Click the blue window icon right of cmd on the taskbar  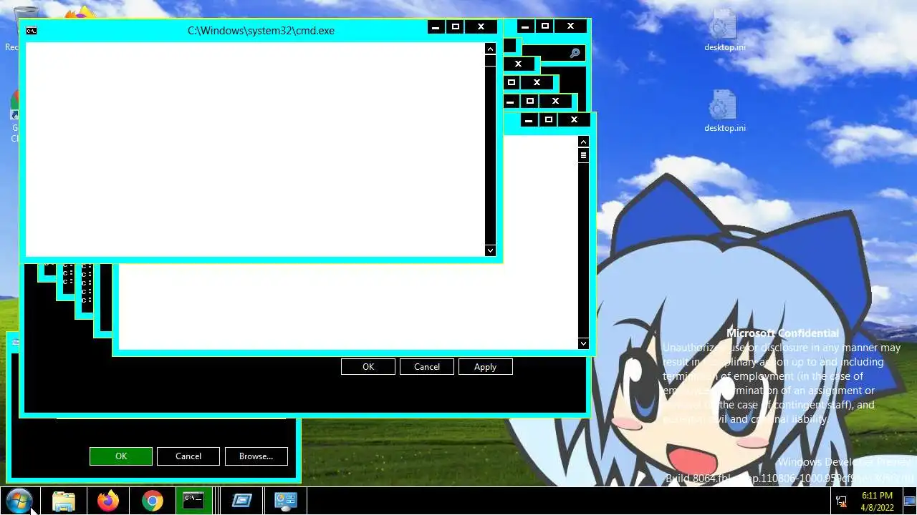click(x=241, y=501)
